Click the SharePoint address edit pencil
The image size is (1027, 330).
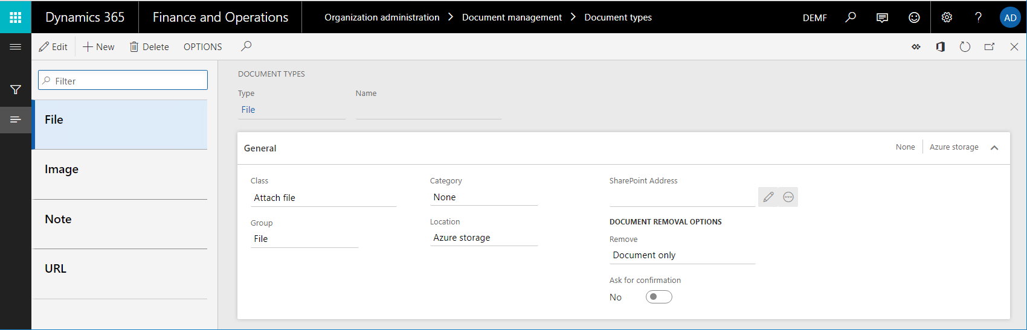pos(768,197)
